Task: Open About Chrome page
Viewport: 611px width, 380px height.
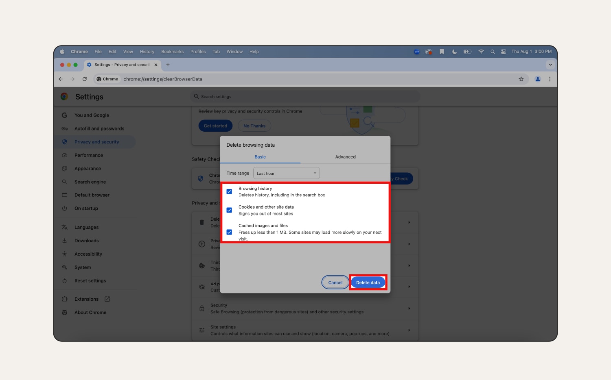Action: [x=90, y=313]
